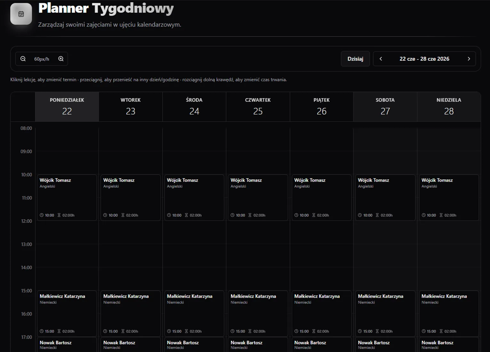The height and width of the screenshot is (352, 490).
Task: Click the 17:00 time label
Action: (27, 337)
